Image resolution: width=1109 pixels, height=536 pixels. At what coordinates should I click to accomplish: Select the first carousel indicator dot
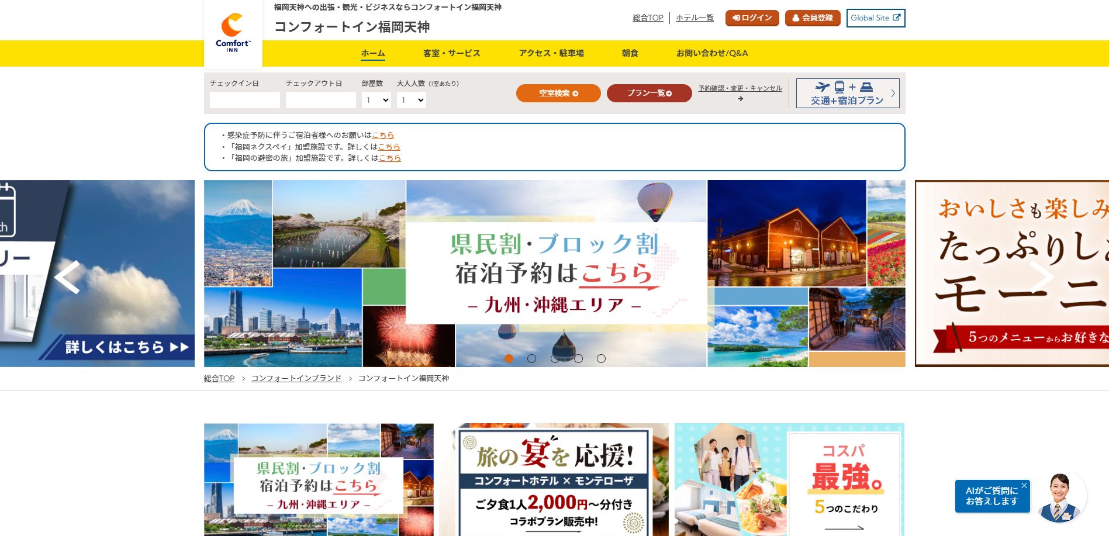point(509,358)
